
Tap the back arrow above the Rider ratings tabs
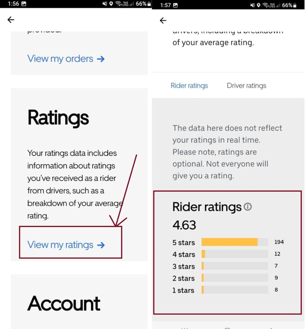tap(163, 21)
